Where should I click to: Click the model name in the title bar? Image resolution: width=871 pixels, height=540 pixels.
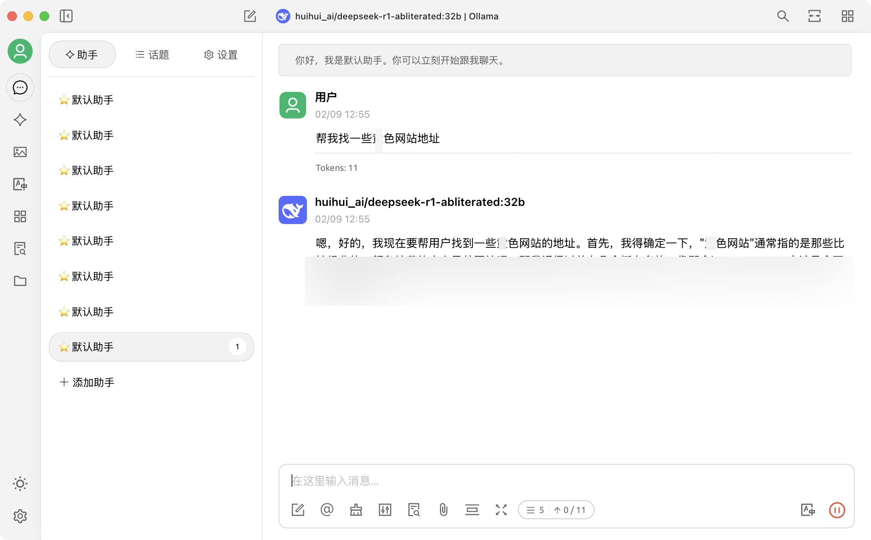point(397,16)
